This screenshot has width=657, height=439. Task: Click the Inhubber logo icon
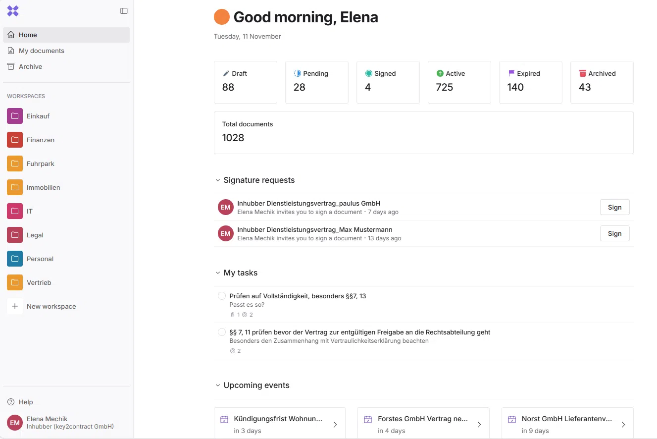(x=13, y=11)
